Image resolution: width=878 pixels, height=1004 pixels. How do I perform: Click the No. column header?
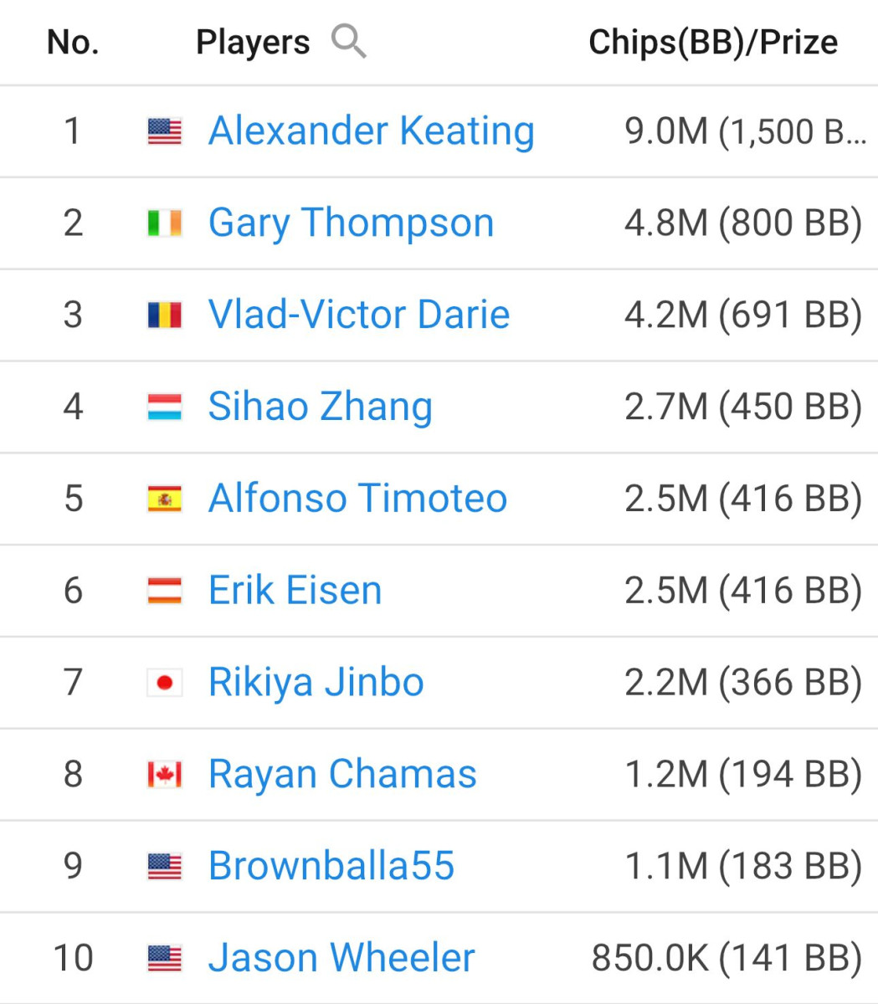click(74, 42)
